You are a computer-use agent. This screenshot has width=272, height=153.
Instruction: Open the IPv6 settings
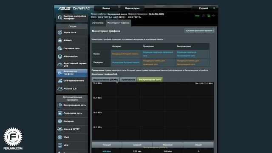click(x=72, y=137)
